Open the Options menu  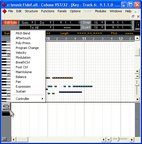pos(75,11)
